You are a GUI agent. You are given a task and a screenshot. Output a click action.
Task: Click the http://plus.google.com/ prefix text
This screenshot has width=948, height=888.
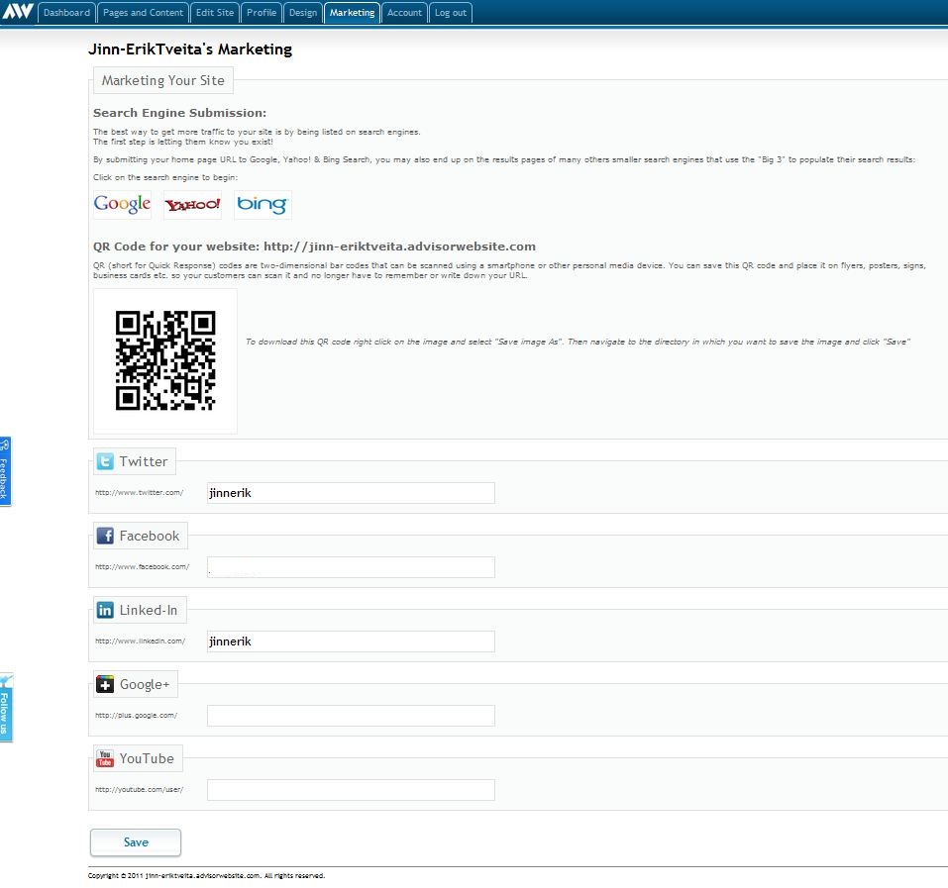click(x=136, y=716)
